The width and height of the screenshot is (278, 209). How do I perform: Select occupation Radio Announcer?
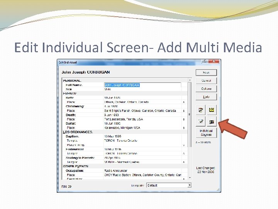click(116, 171)
